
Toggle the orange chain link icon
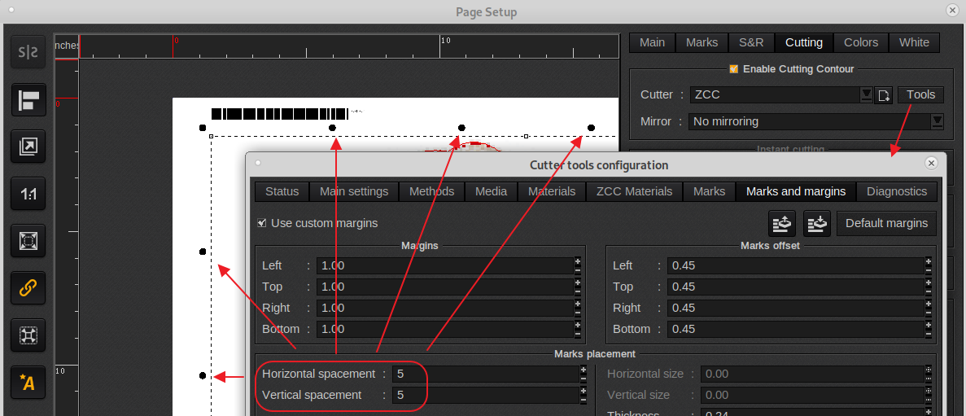coord(28,287)
